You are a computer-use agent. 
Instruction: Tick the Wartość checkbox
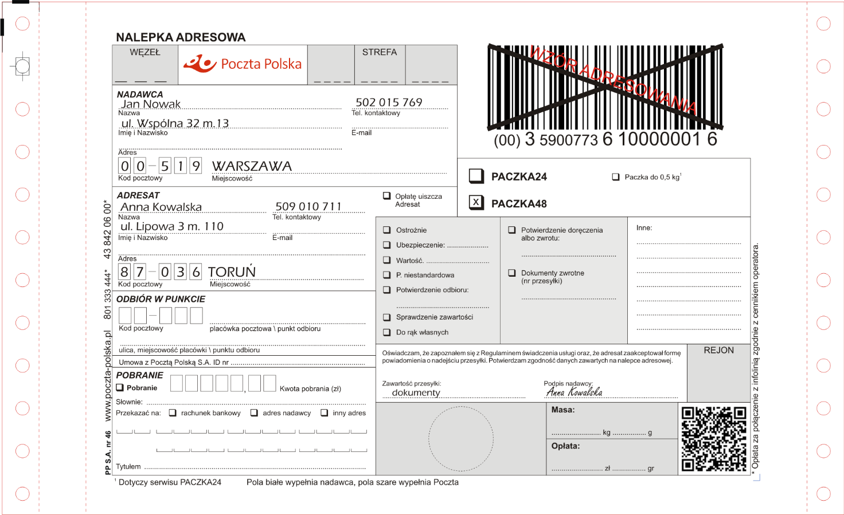(x=387, y=260)
